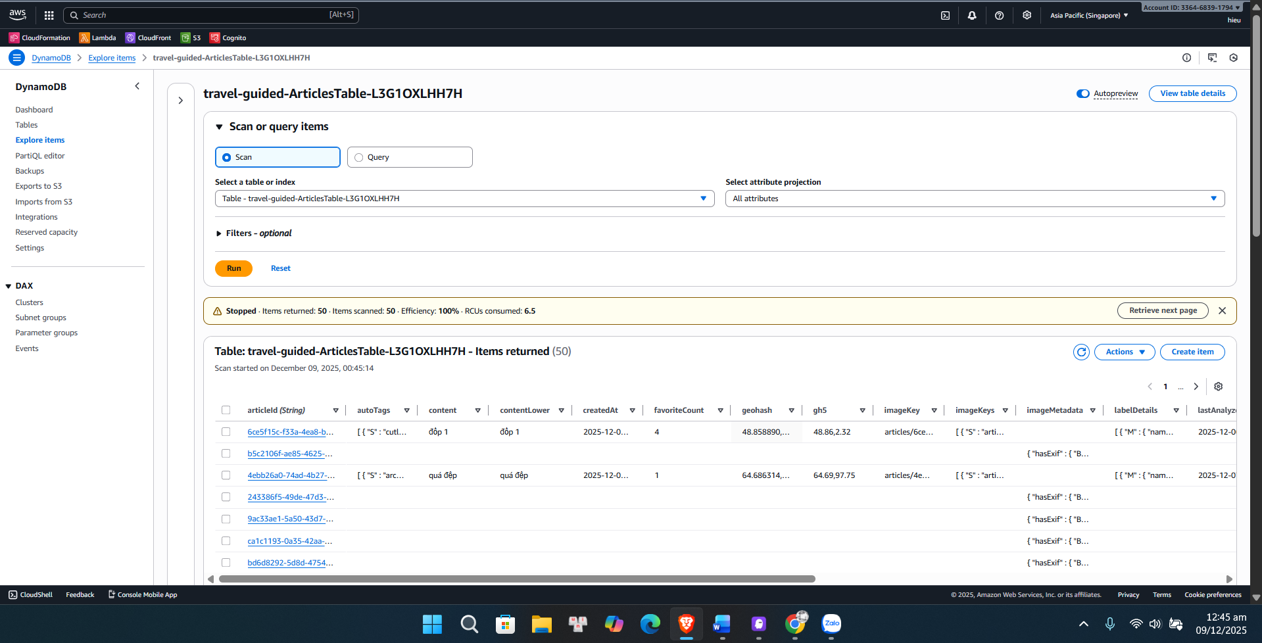Click the Retrieve next page button
Viewport: 1262px width, 643px height.
(x=1162, y=311)
